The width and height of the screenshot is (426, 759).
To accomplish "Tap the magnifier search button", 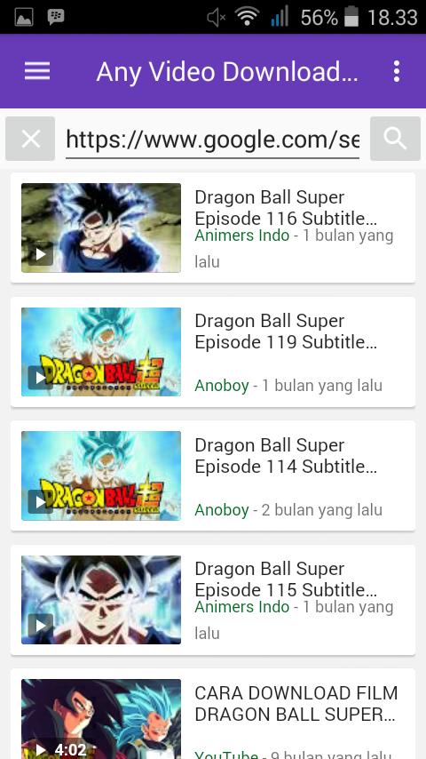I will tap(395, 139).
